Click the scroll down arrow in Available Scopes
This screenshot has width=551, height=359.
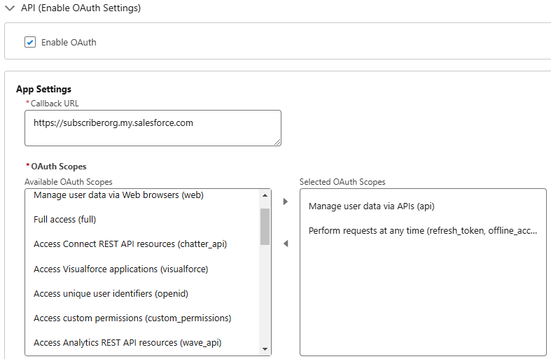point(265,349)
